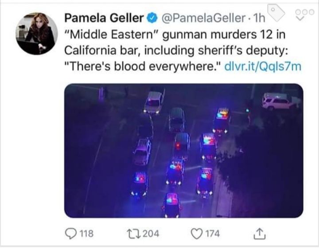Screen dimensions: 319x250
Task: Click the Pamela Geller display name
Action: (x=104, y=18)
